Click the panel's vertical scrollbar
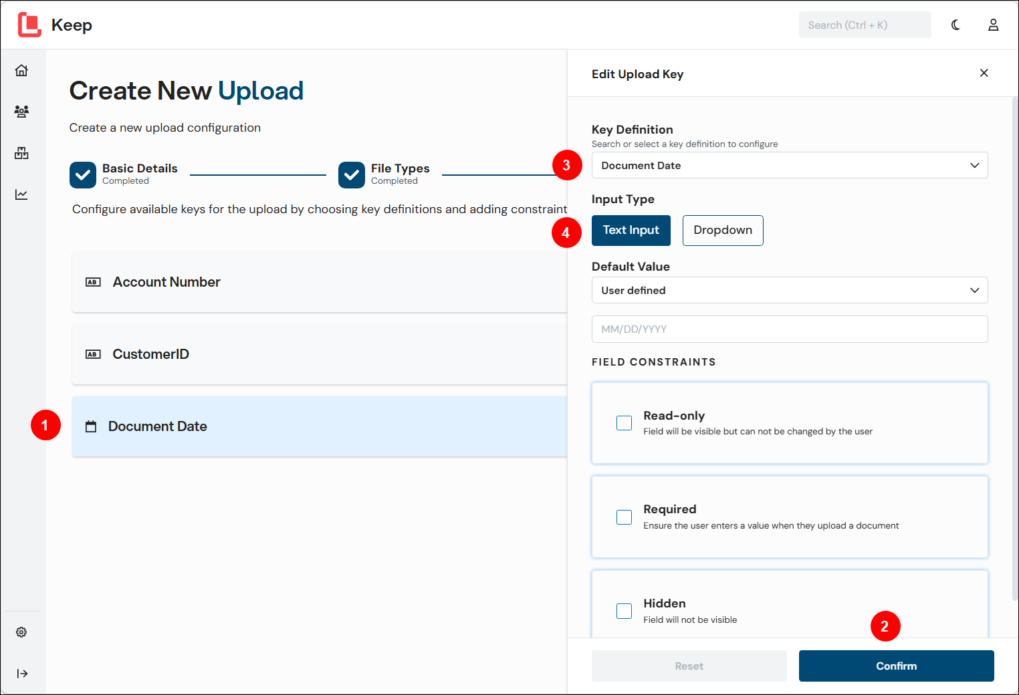This screenshot has height=695, width=1019. pos(1015,347)
